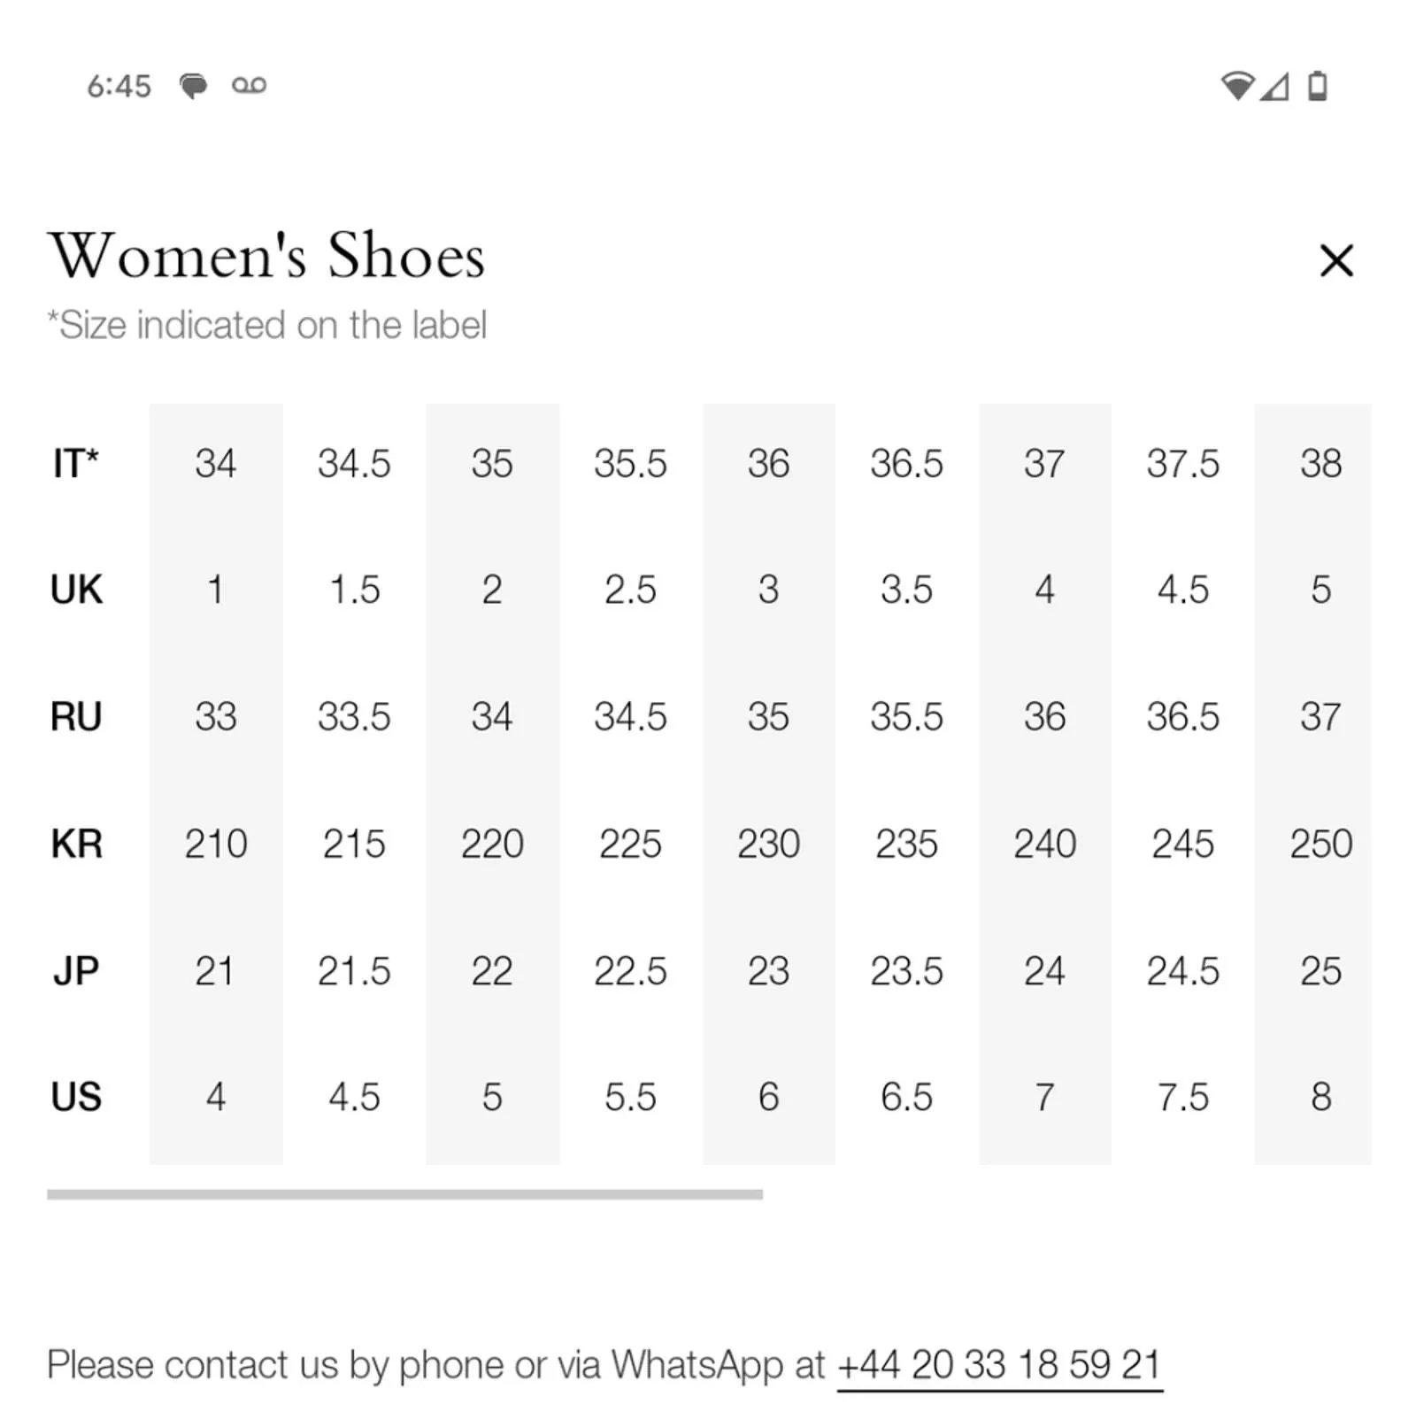
Task: Tap KR size 230 cell
Action: point(768,844)
